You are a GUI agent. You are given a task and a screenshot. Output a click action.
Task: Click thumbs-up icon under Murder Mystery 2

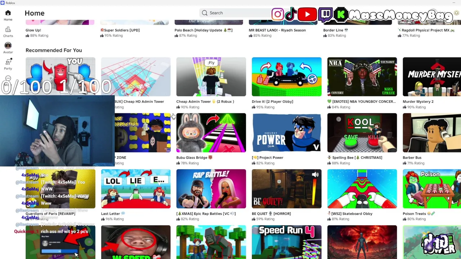[x=405, y=107]
